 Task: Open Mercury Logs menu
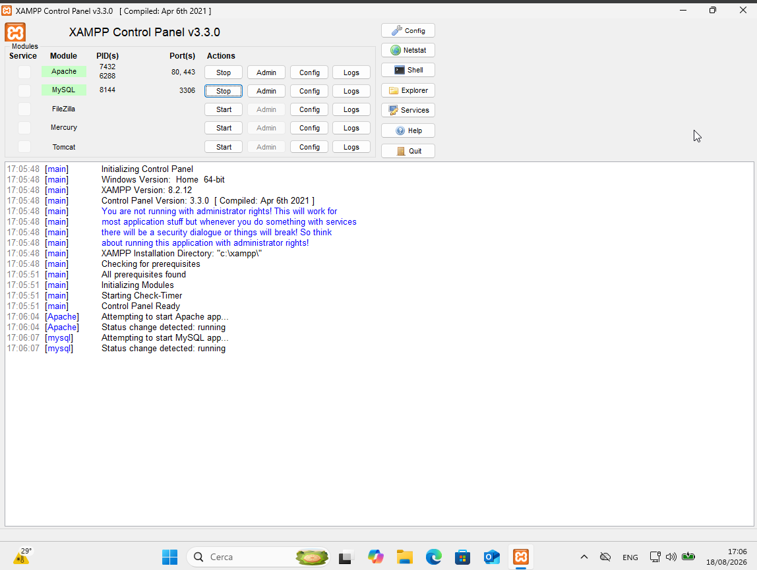point(351,128)
